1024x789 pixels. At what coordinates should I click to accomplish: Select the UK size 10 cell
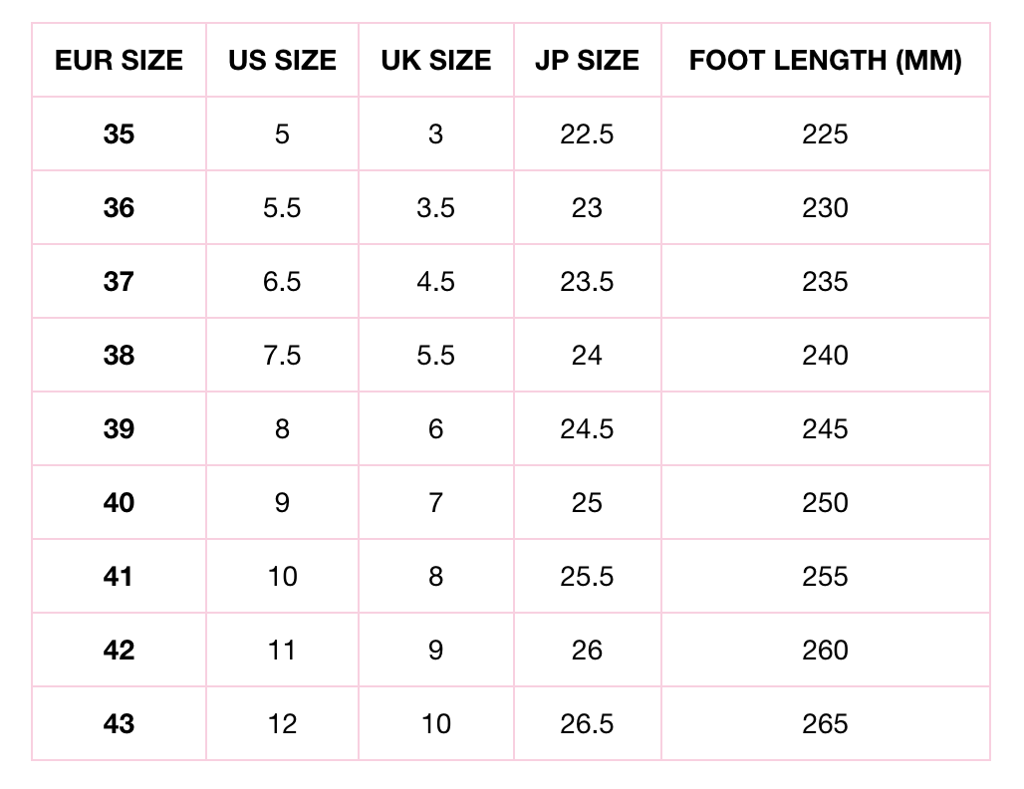pyautogui.click(x=435, y=724)
